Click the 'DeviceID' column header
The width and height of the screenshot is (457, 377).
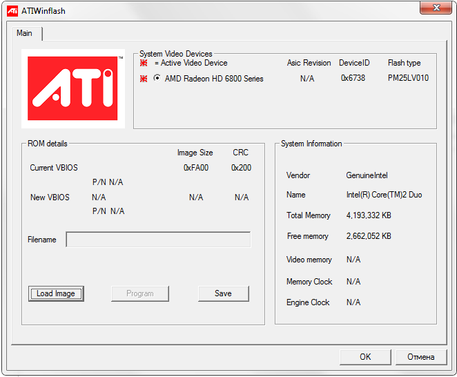354,63
